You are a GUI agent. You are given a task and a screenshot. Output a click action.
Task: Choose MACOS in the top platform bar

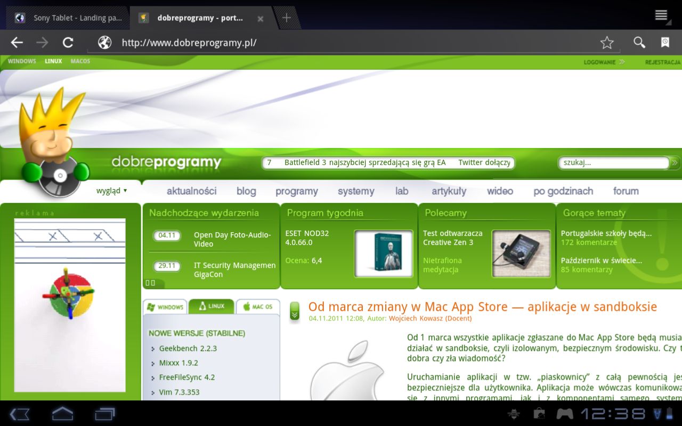click(x=80, y=61)
